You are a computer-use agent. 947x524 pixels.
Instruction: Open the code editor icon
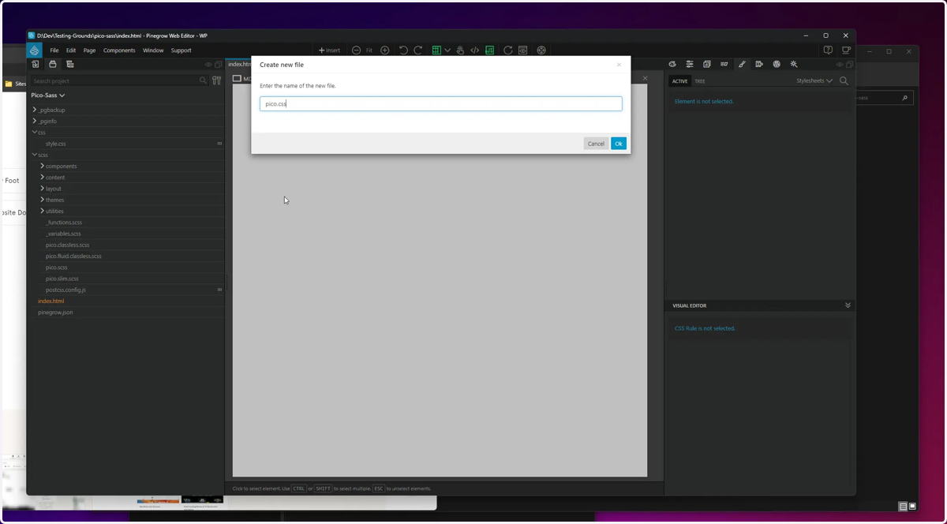[475, 51]
